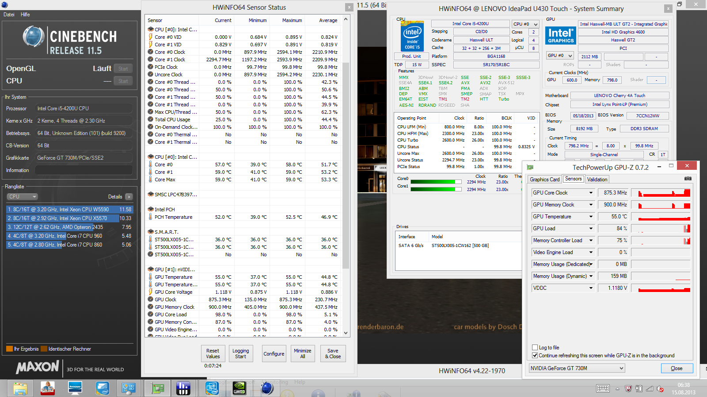The height and width of the screenshot is (397, 707).
Task: Start the OpenGL benchmark in Cinebench
Action: (x=123, y=68)
